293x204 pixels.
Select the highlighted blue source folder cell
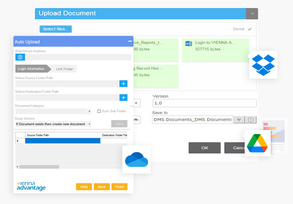pyautogui.click(x=63, y=141)
